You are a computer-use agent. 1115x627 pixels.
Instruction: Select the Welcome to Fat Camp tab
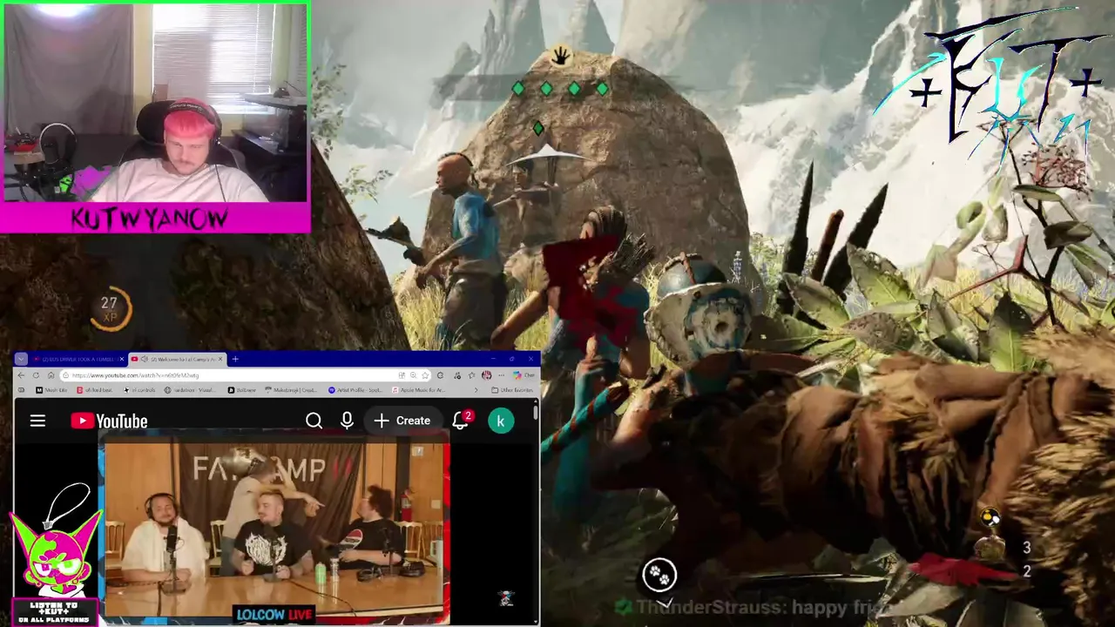pyautogui.click(x=177, y=359)
